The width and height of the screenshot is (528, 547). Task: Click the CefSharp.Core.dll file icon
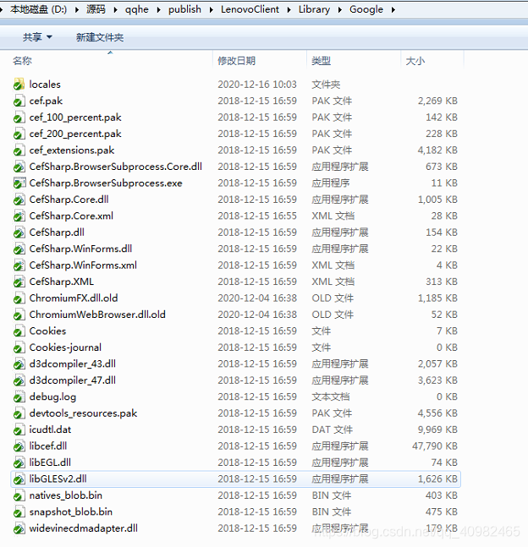[x=19, y=200]
